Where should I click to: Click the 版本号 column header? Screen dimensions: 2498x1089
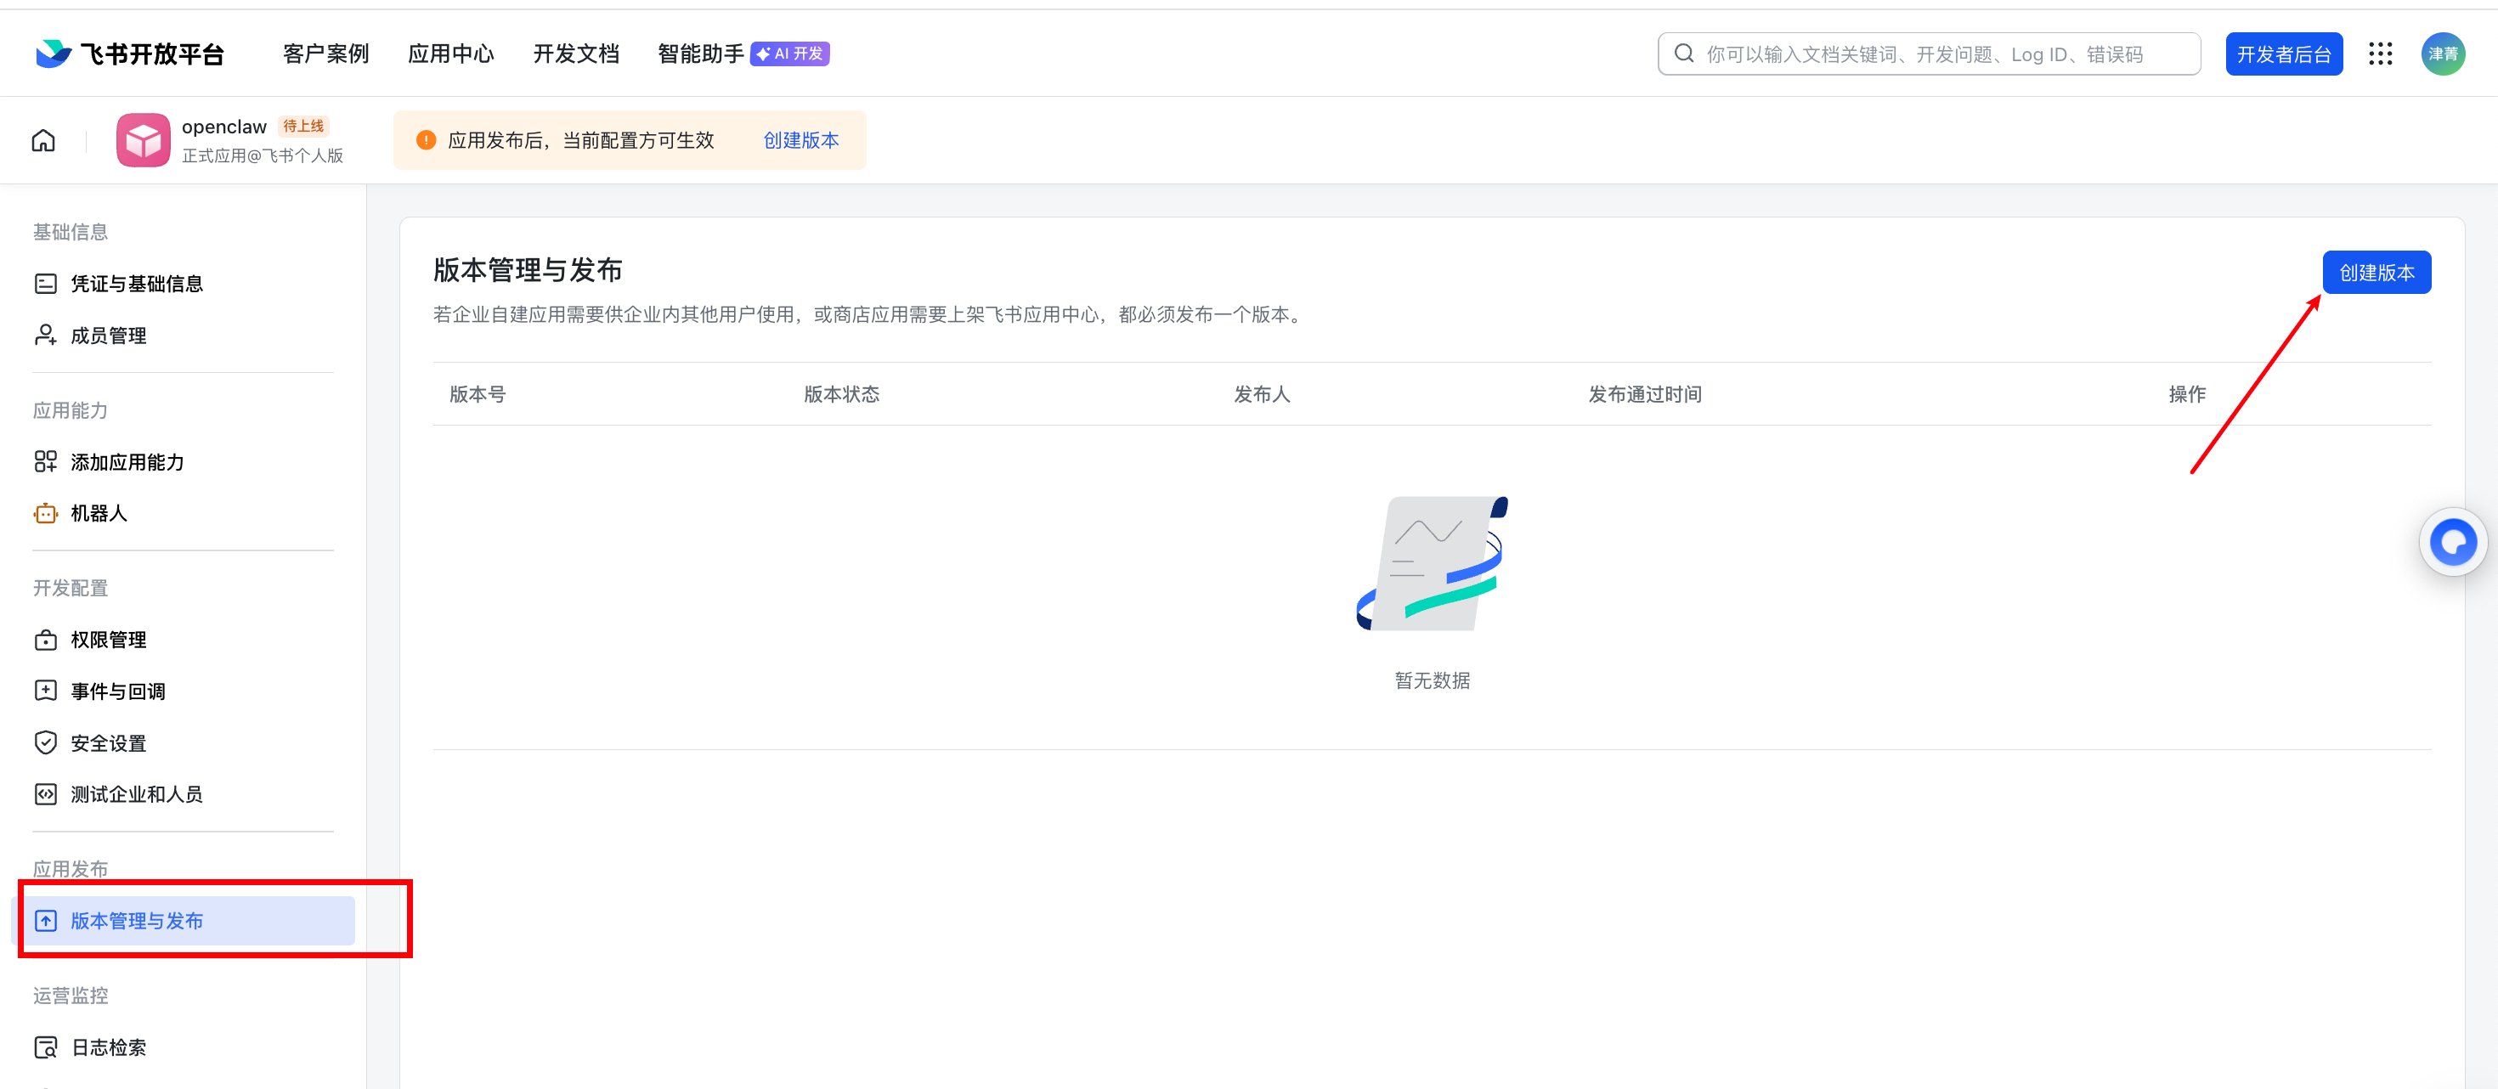pos(478,393)
